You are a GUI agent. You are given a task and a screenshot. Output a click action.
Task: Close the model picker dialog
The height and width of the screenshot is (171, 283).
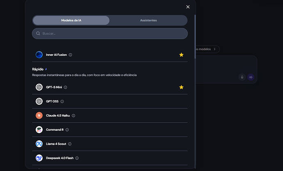pos(188,7)
